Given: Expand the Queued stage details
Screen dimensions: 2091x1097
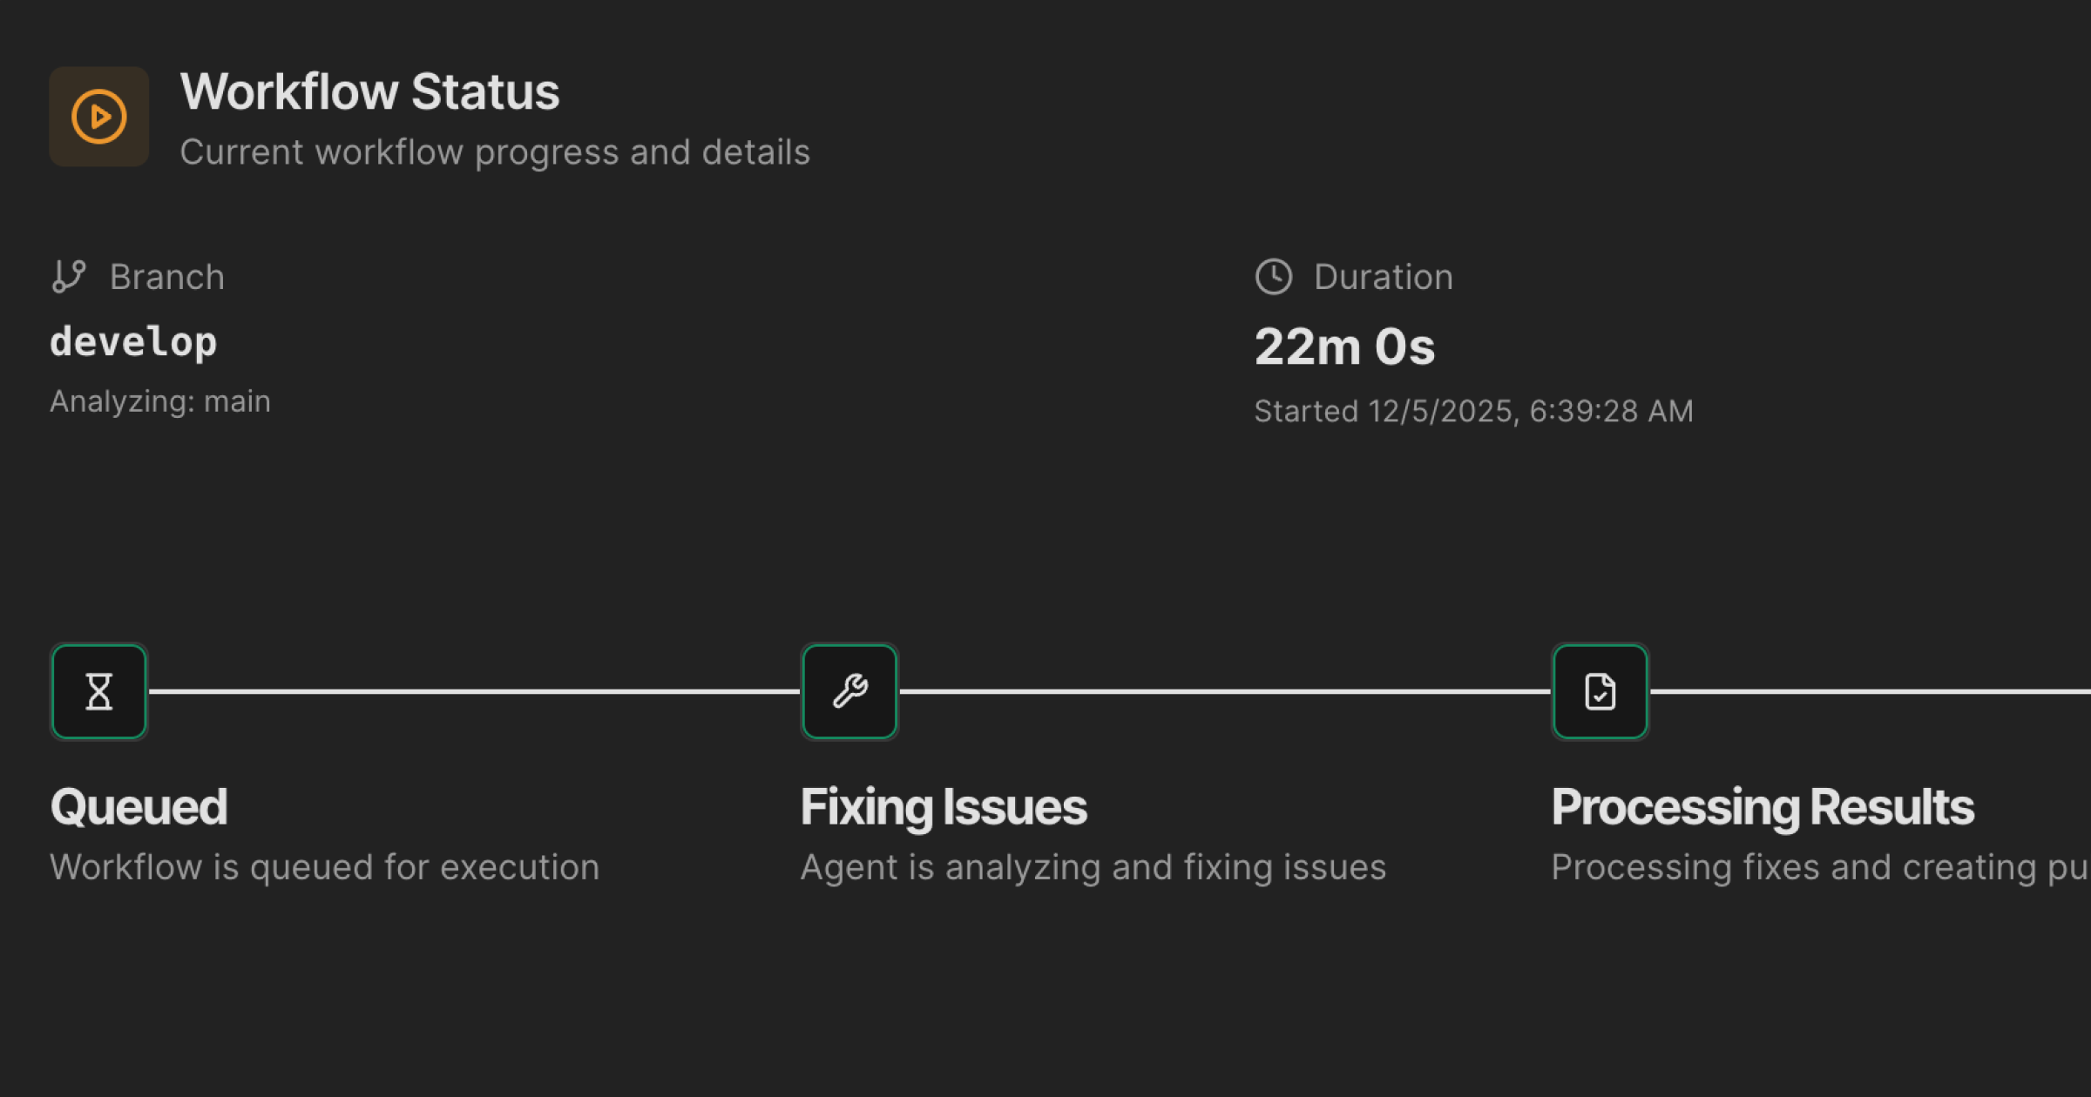Looking at the screenshot, I should (139, 805).
